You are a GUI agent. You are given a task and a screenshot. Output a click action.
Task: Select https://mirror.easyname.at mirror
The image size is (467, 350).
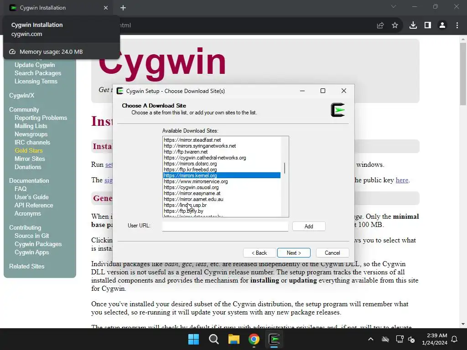coord(222,193)
